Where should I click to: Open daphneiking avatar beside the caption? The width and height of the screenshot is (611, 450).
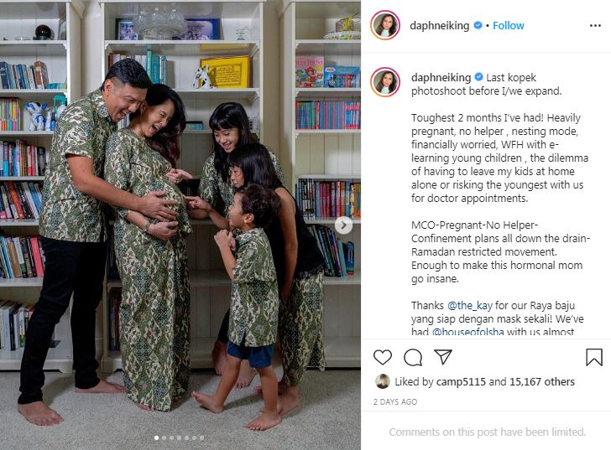[x=385, y=81]
